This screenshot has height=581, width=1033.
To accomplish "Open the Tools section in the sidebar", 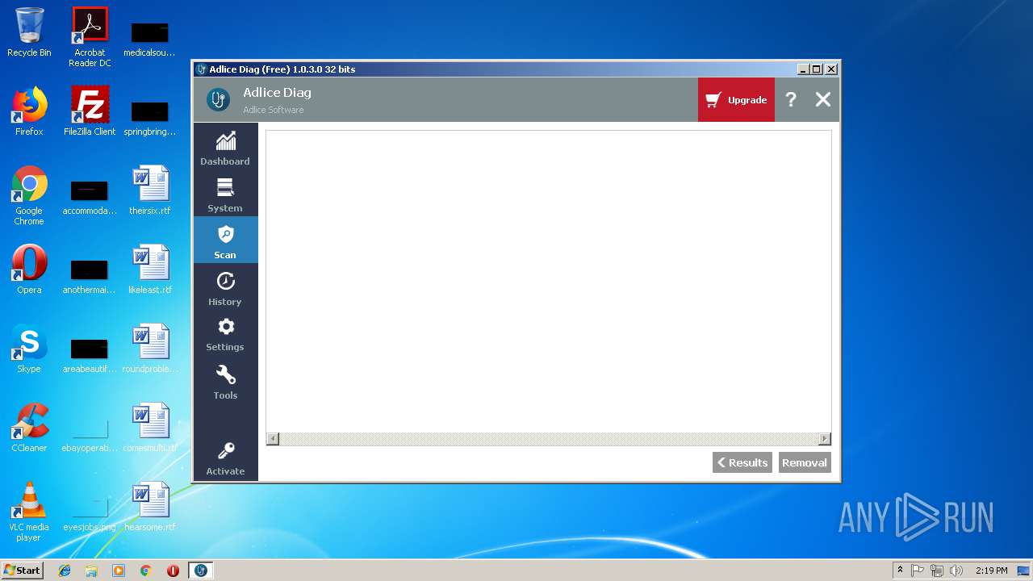I will (225, 382).
